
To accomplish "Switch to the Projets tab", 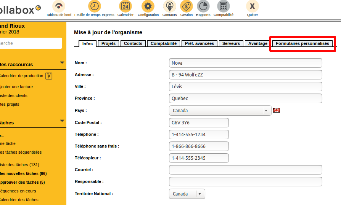I will pyautogui.click(x=108, y=44).
